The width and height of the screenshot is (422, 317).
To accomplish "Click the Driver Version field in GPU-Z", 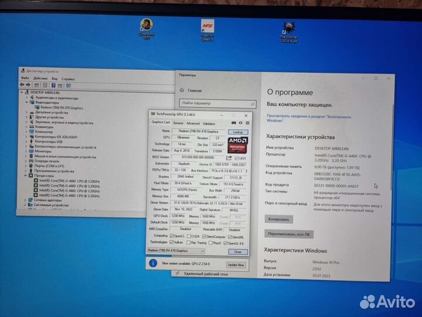I will 208,203.
